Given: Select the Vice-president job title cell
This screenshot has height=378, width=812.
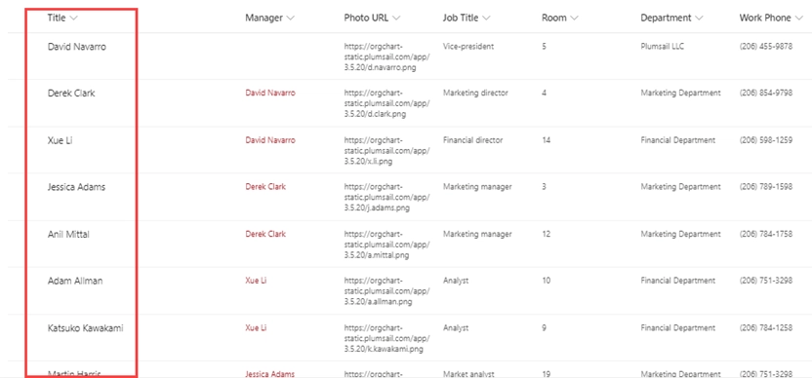Looking at the screenshot, I should pyautogui.click(x=468, y=46).
